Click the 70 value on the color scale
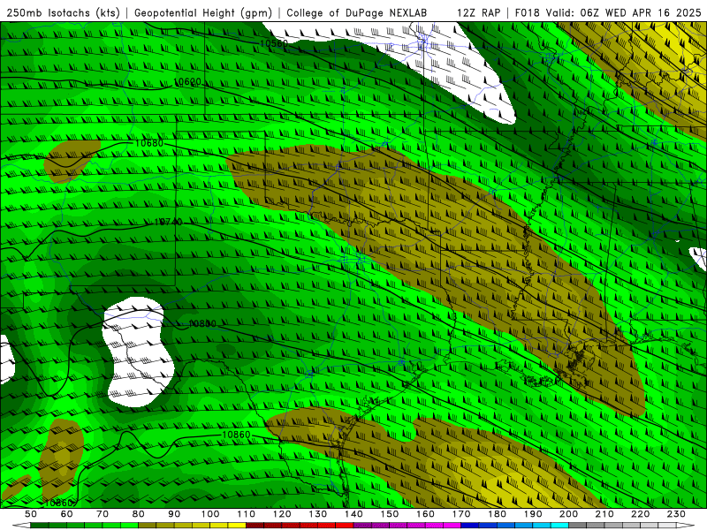The width and height of the screenshot is (707, 530). [x=103, y=514]
